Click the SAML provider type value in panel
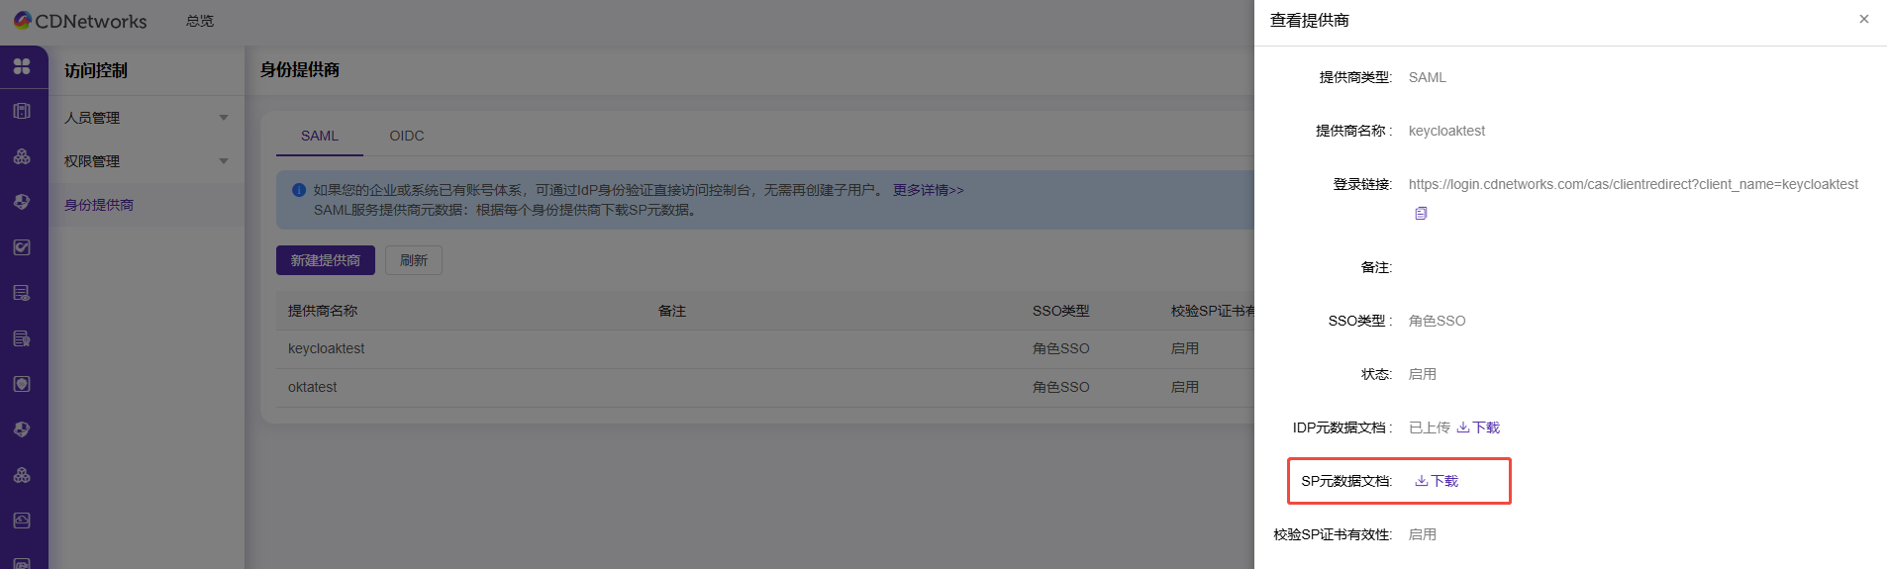The height and width of the screenshot is (569, 1887). [1428, 77]
